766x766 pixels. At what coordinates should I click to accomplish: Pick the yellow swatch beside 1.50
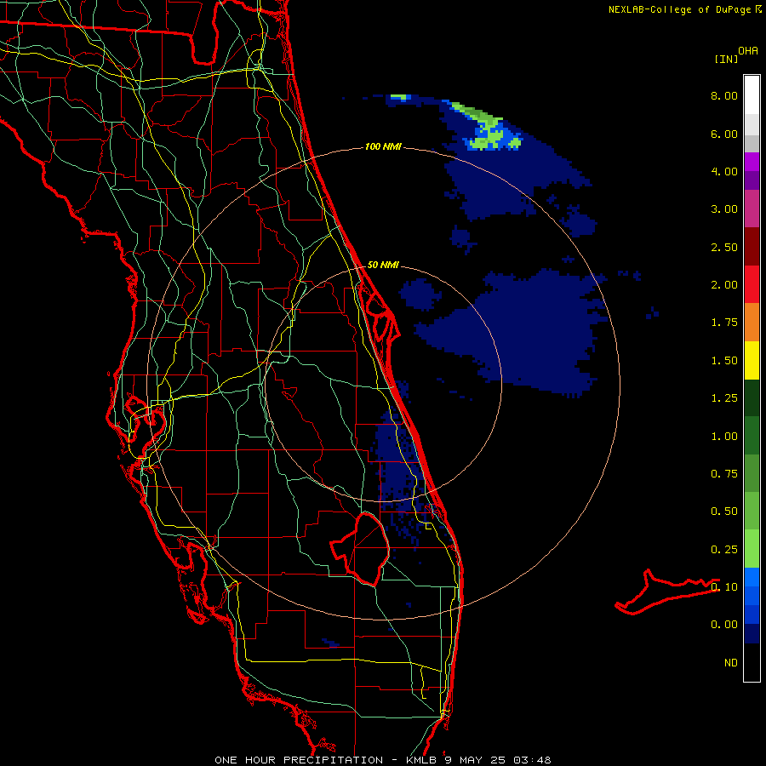[752, 360]
